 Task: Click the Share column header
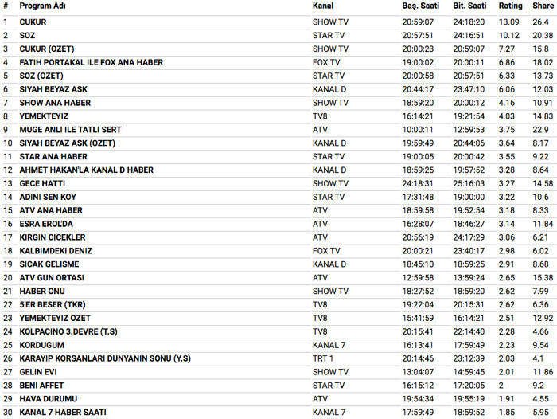(x=543, y=6)
